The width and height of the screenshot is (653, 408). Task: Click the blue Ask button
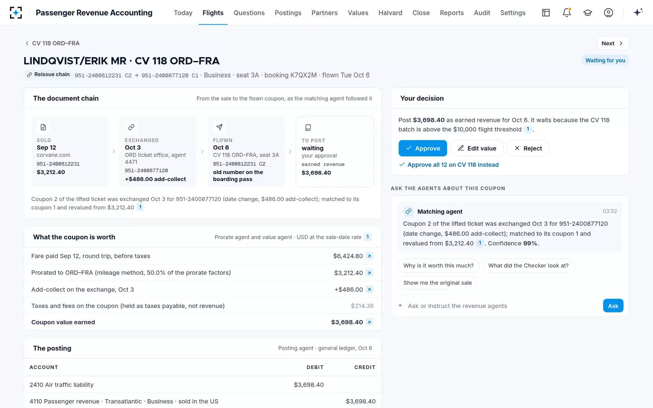click(x=613, y=306)
